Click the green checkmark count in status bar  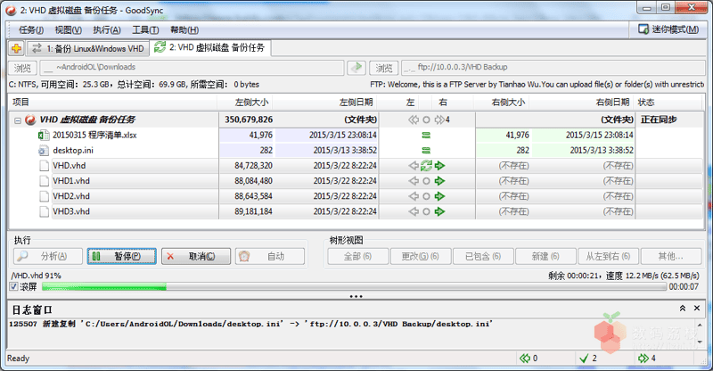pos(590,359)
